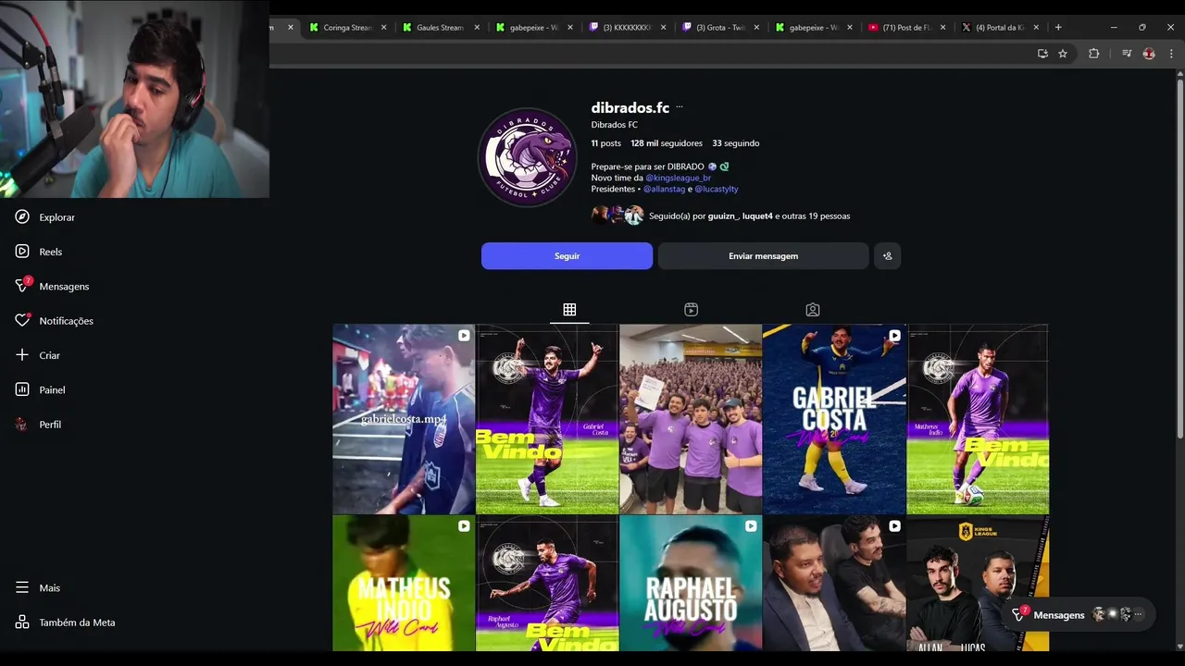The image size is (1185, 666).
Task: Click Criar to make a new post
Action: 37,355
